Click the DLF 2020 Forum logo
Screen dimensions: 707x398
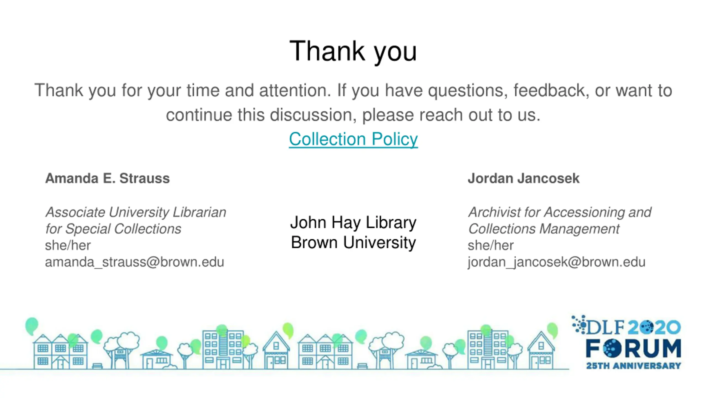coord(627,342)
